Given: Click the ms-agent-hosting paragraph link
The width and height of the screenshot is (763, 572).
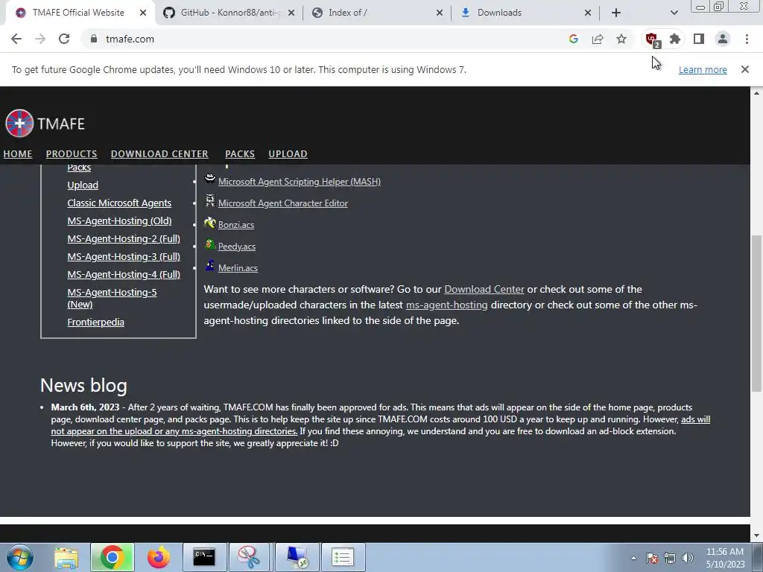Looking at the screenshot, I should click(x=447, y=305).
